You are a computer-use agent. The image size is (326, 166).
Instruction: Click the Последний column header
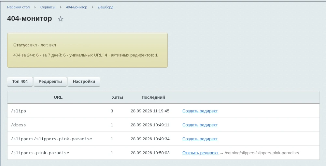pos(153,97)
